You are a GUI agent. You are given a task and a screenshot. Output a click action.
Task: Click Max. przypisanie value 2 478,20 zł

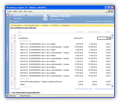click(x=93, y=44)
